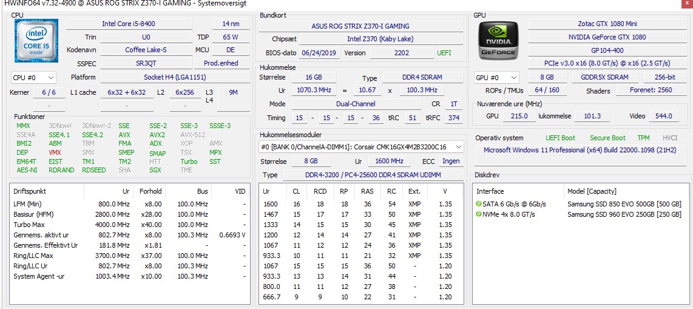The height and width of the screenshot is (309, 693).
Task: Click the tRFC 374 value
Action: pos(453,118)
